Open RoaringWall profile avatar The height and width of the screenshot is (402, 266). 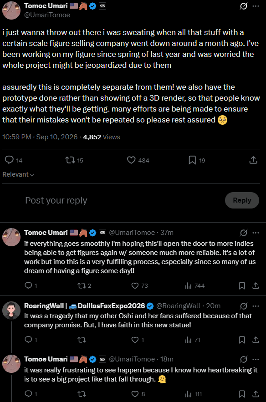click(11, 310)
